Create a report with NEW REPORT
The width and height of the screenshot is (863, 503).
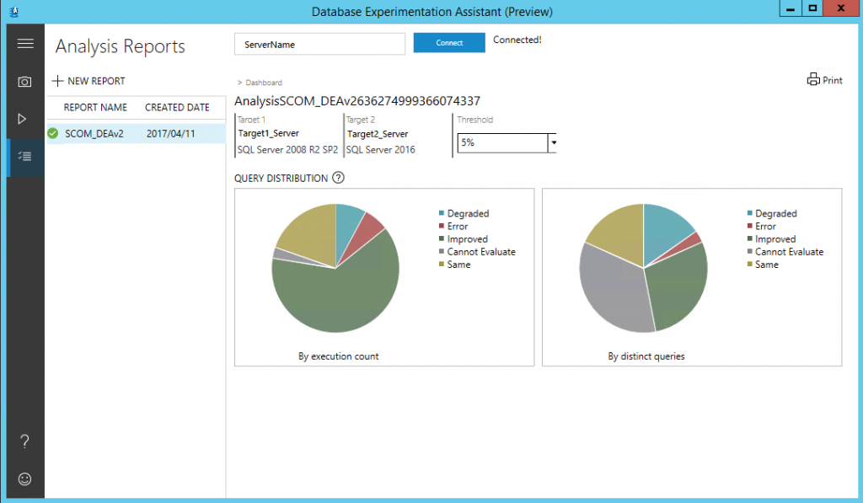88,81
